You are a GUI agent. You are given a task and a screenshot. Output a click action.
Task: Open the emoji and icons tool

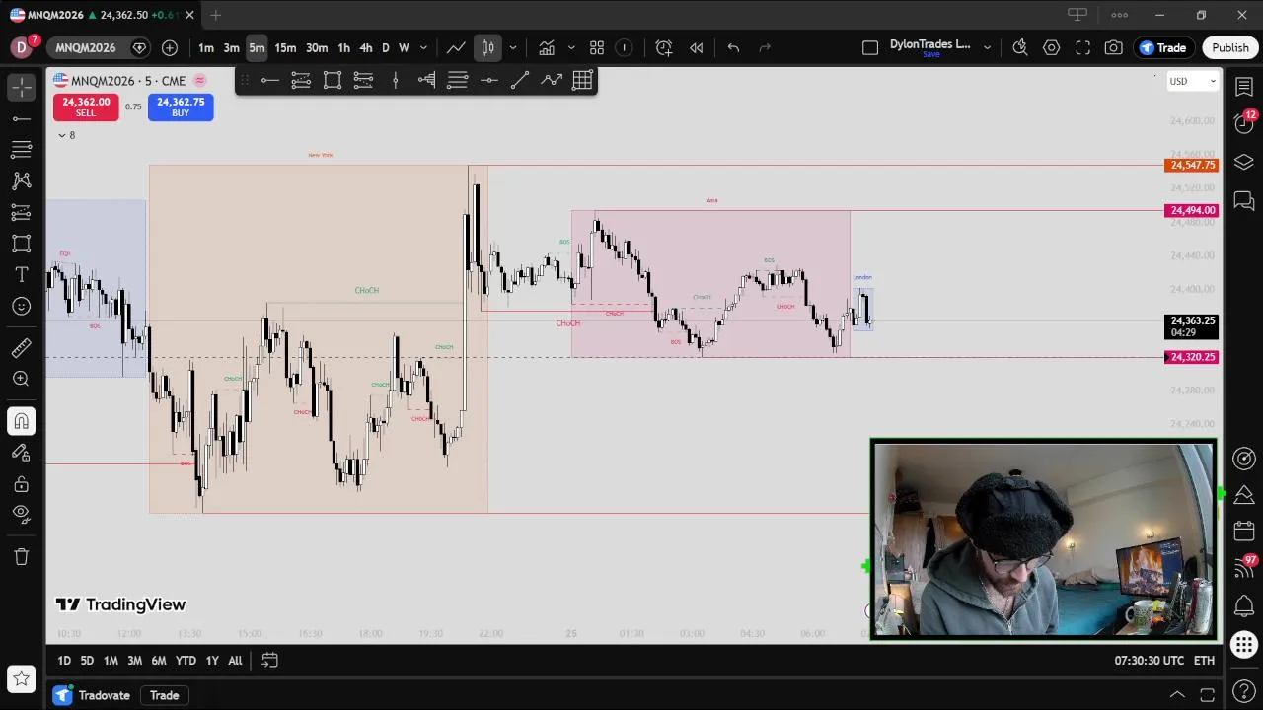(x=21, y=307)
